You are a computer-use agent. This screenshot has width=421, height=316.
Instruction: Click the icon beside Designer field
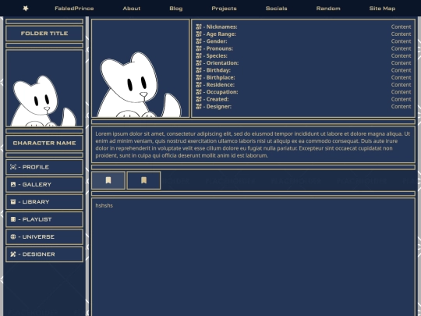pos(199,107)
